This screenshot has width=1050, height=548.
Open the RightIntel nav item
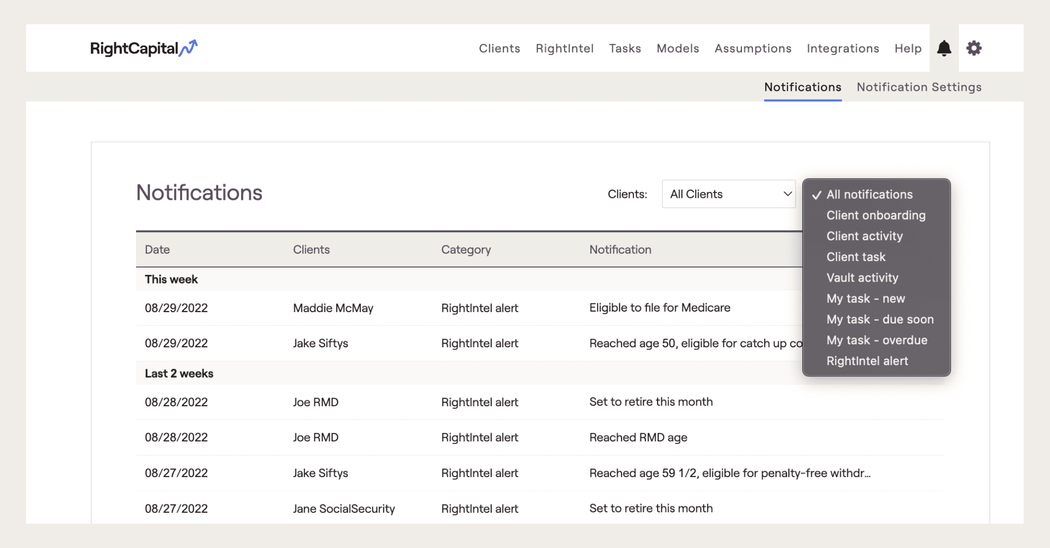[x=564, y=49]
